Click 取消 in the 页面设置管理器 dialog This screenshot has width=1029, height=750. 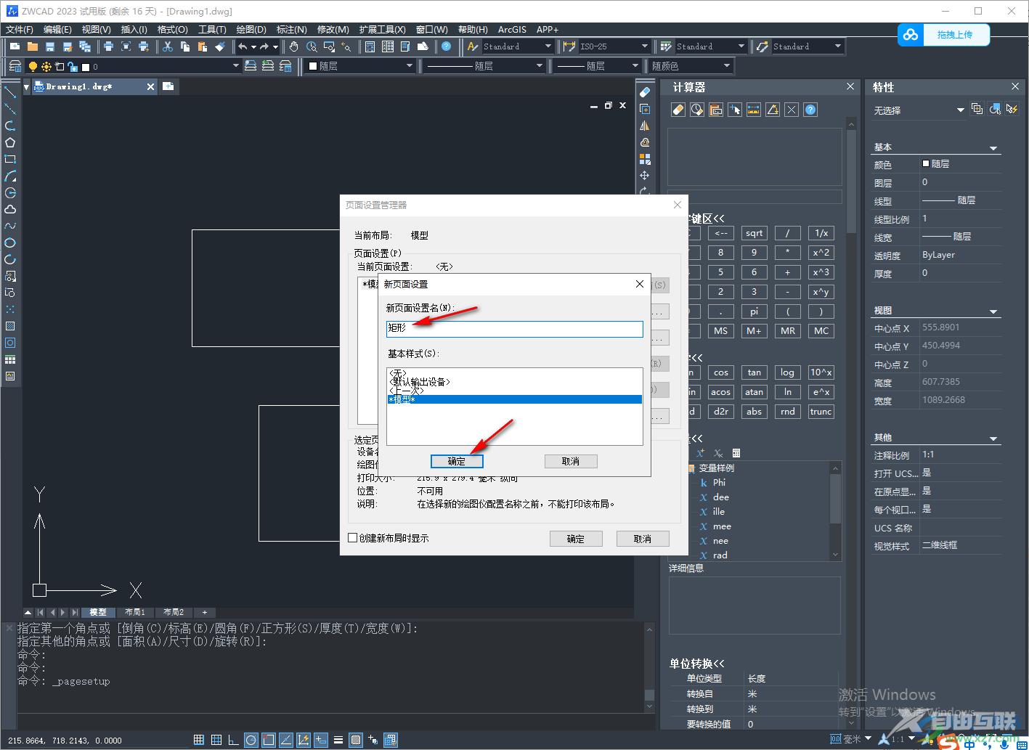[x=643, y=539]
